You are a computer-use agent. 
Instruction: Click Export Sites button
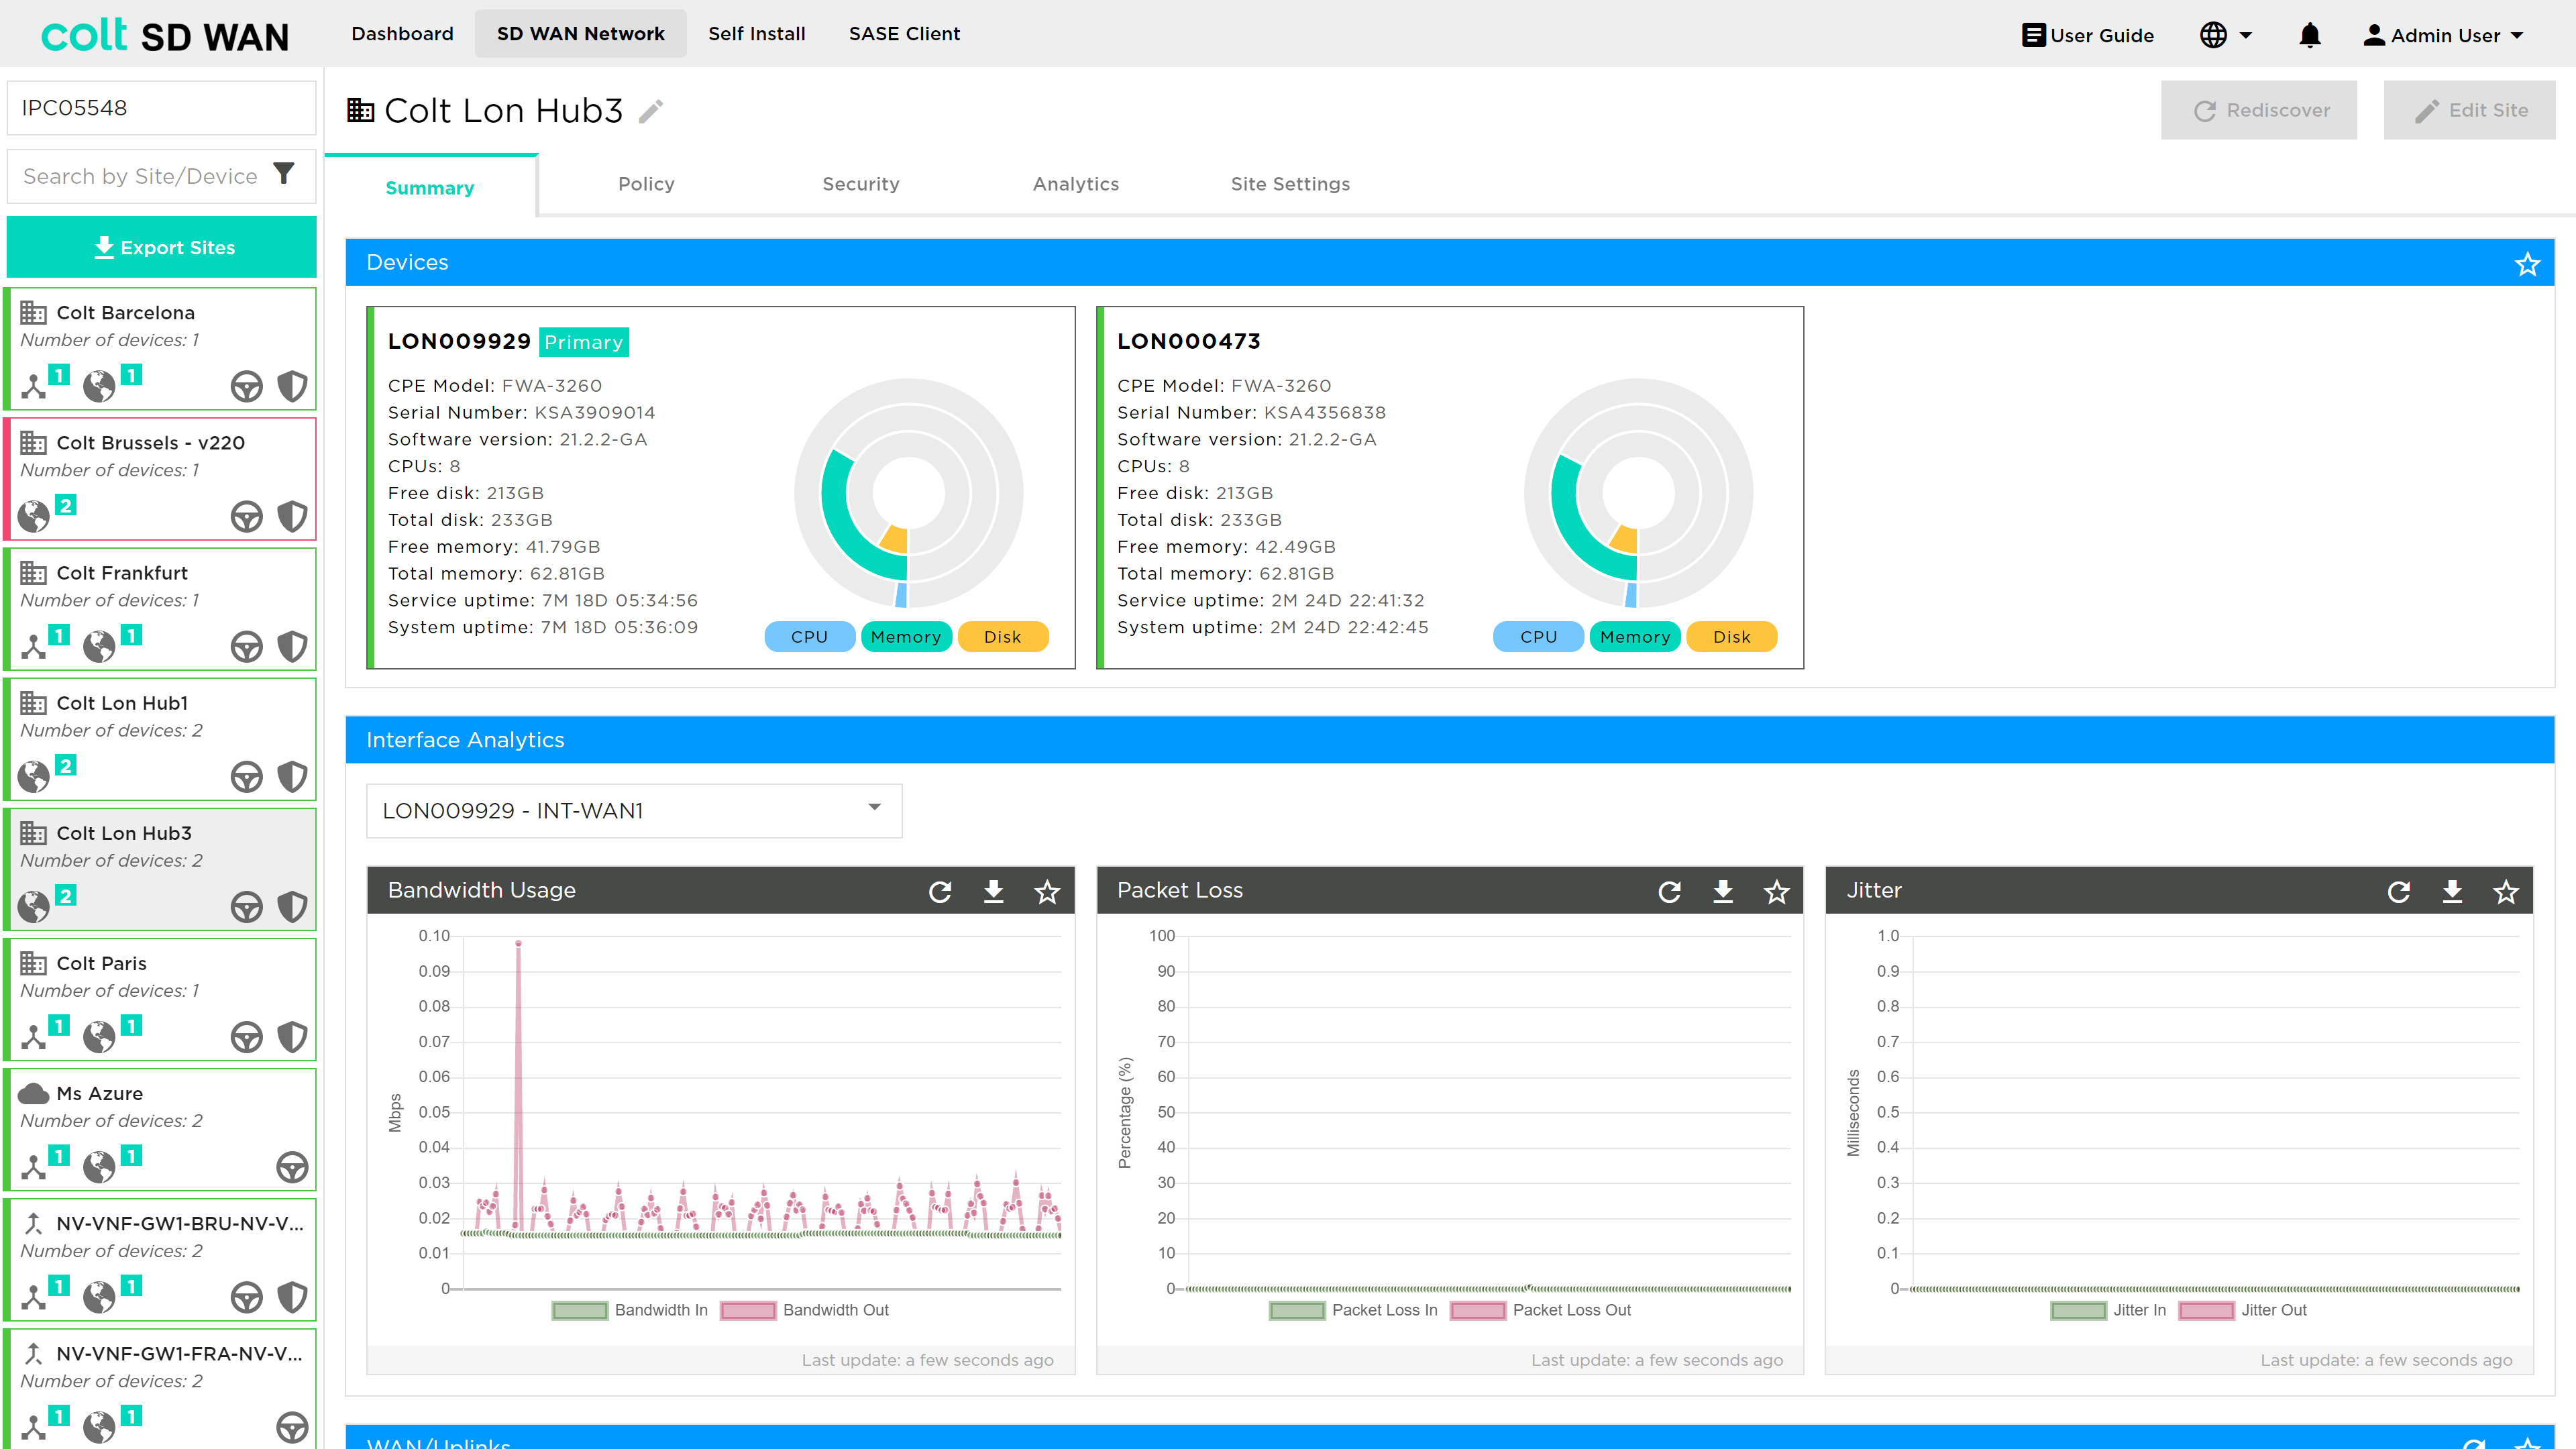162,247
